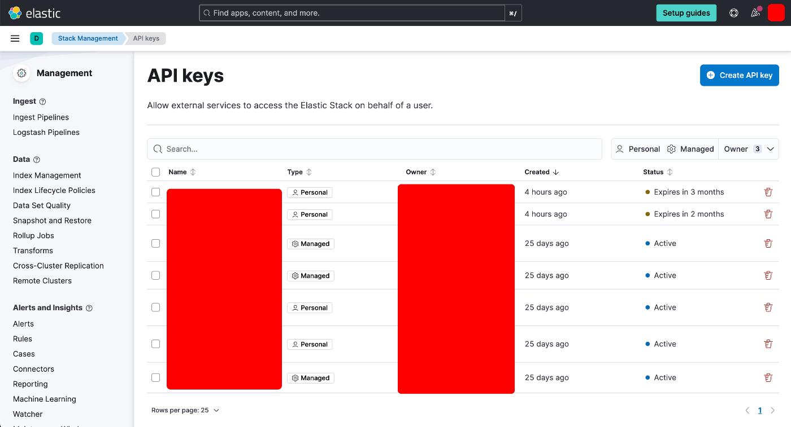Sort table by Created column

point(541,172)
